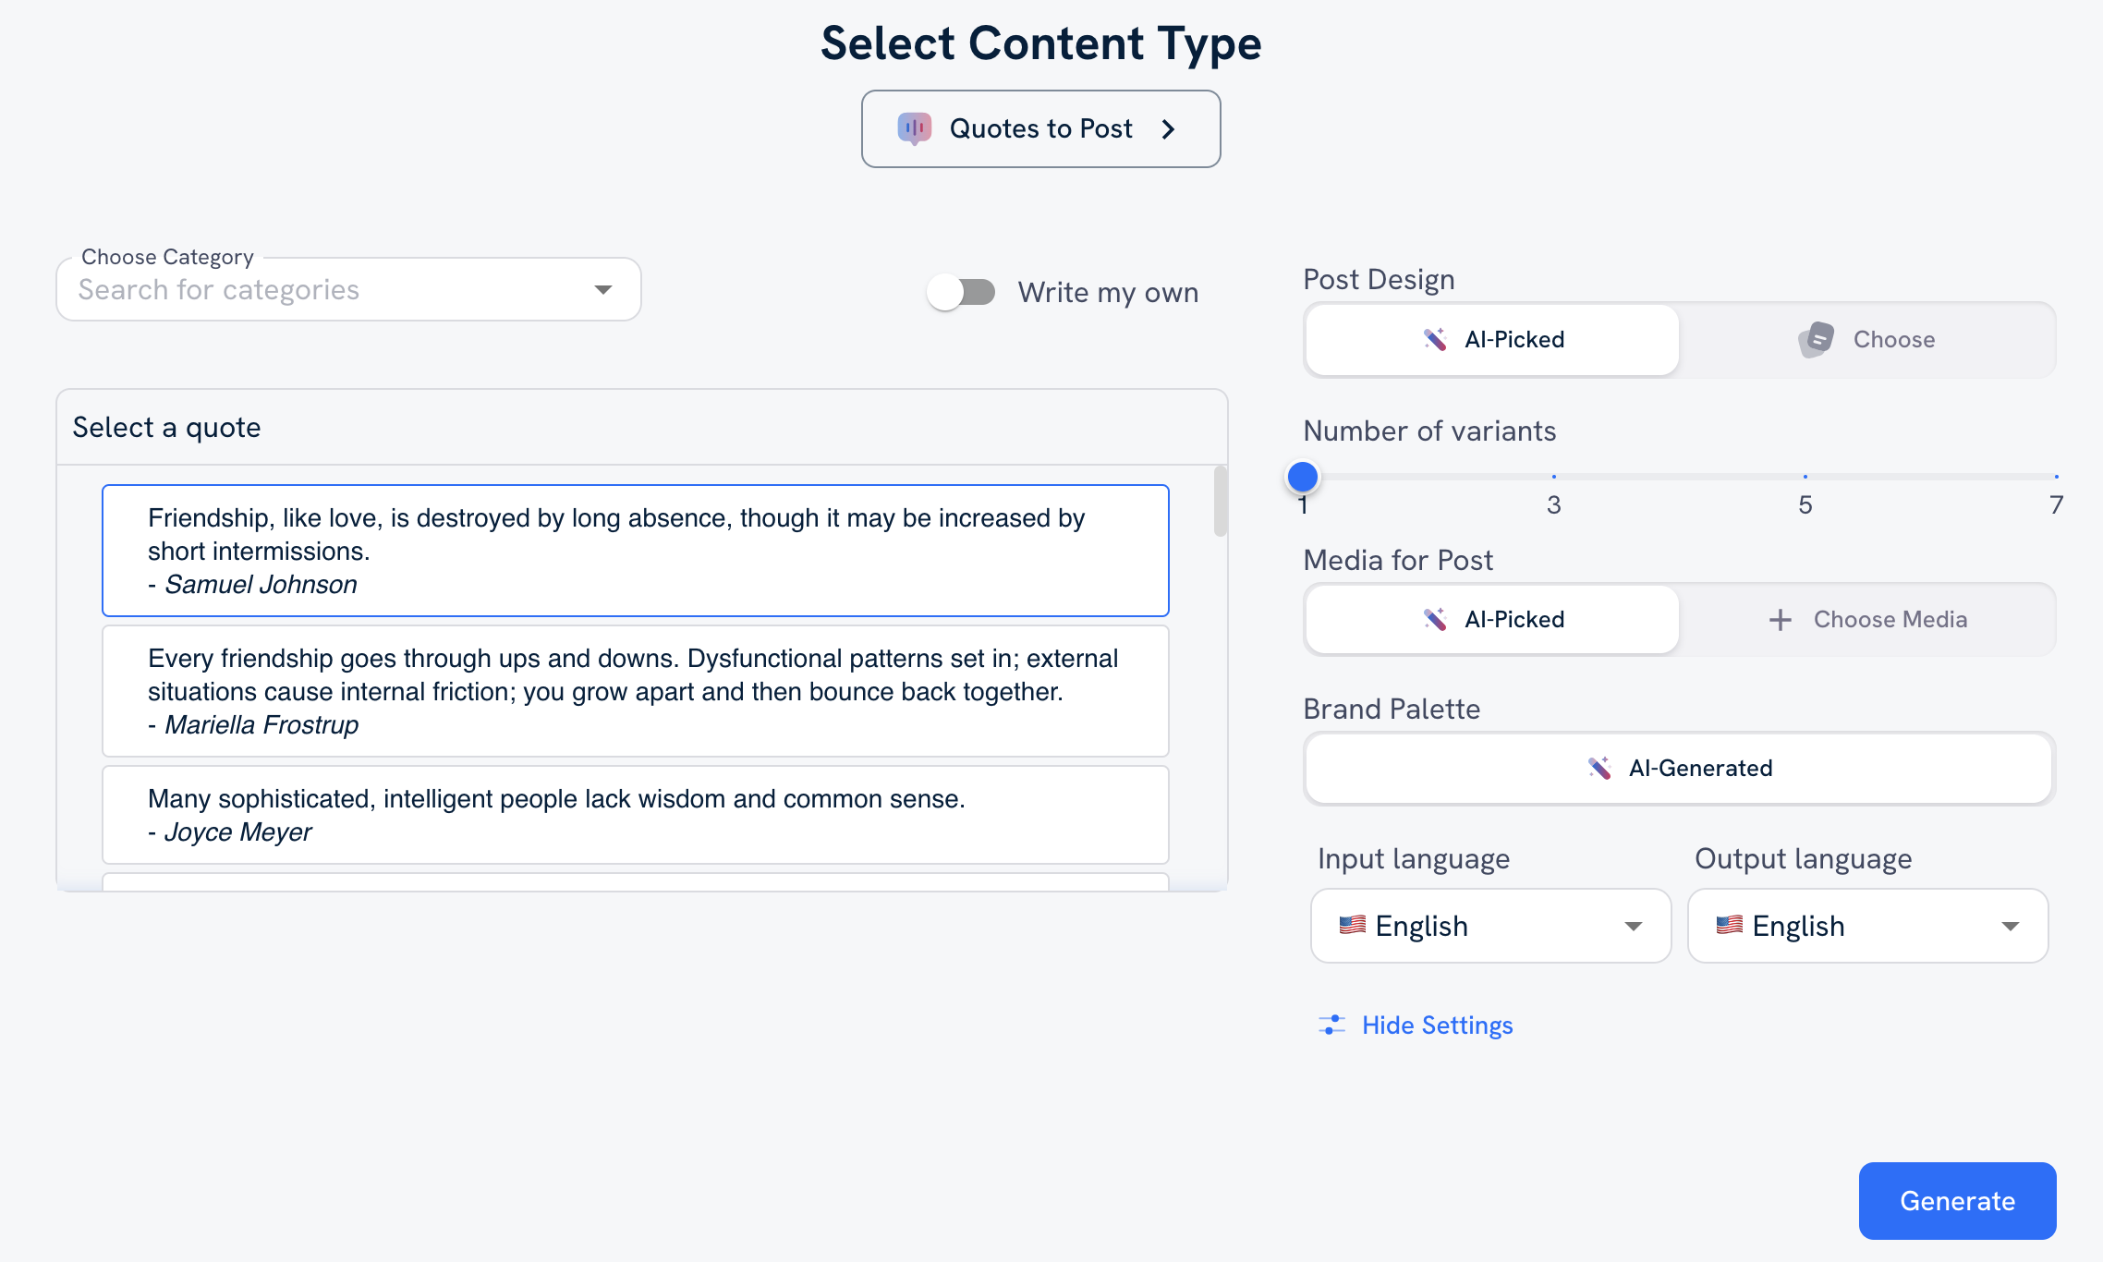Click the chevron arrow beside Quotes to Post

(1168, 129)
